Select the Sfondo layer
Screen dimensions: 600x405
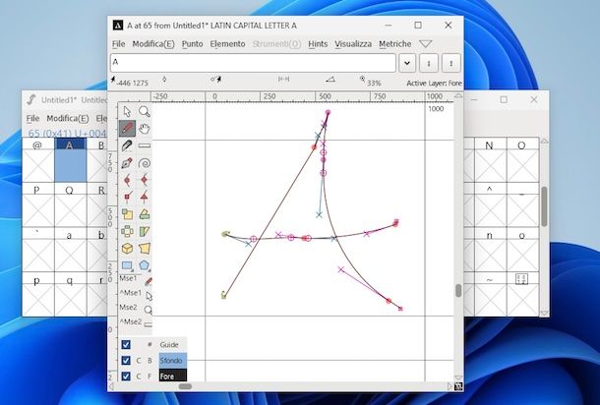[x=172, y=360]
